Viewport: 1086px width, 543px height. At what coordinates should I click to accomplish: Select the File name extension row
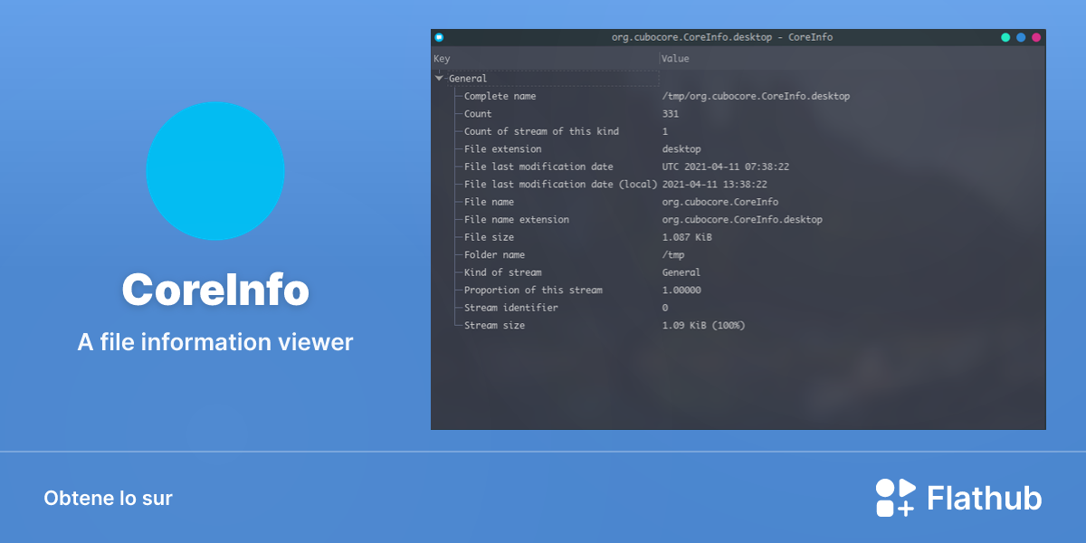pos(738,220)
